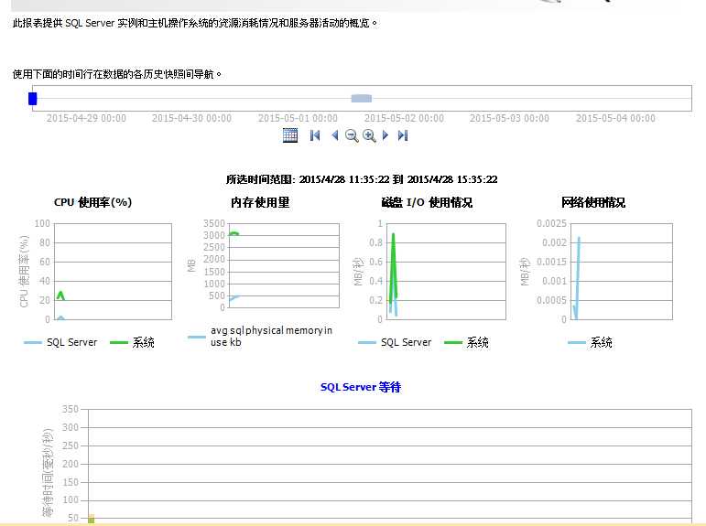Open the calendar date picker icon
Image resolution: width=706 pixels, height=526 pixels.
point(290,135)
